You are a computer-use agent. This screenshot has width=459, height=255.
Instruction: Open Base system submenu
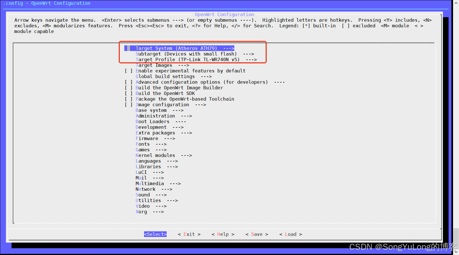click(160, 110)
